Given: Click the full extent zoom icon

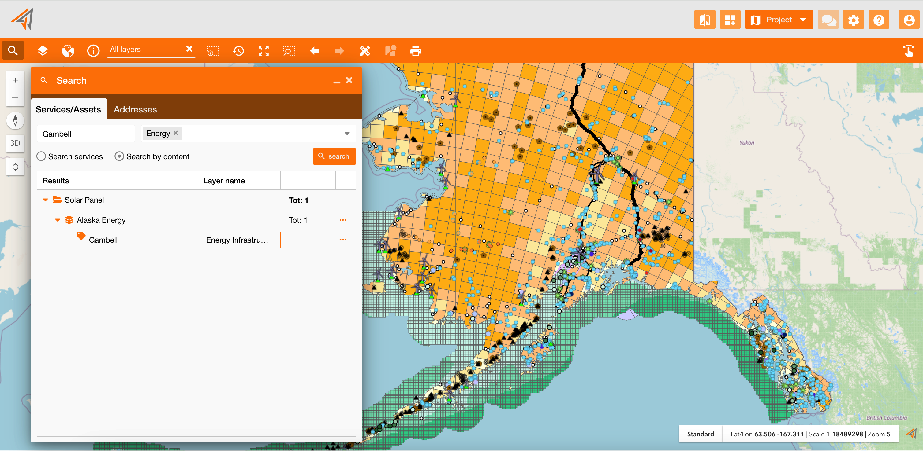Looking at the screenshot, I should click(264, 51).
